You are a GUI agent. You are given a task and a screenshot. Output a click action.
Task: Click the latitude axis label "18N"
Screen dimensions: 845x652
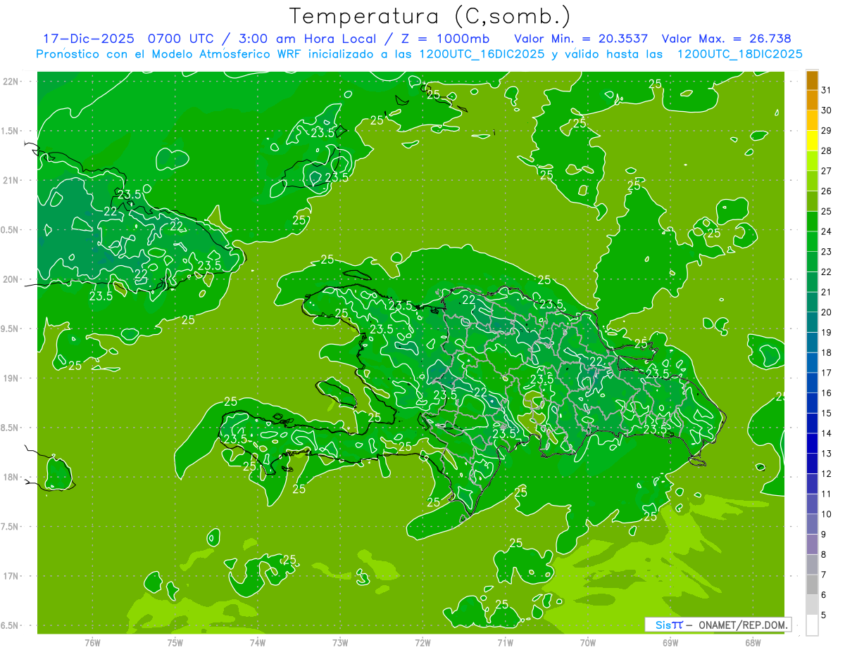click(10, 478)
